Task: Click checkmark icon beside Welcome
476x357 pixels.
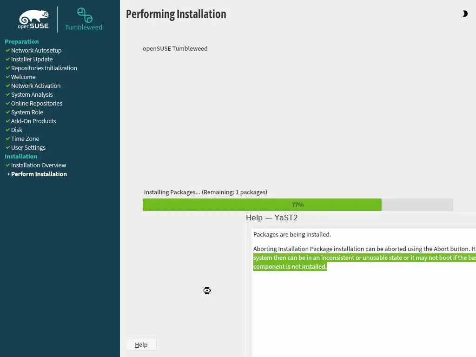Action: point(7,77)
